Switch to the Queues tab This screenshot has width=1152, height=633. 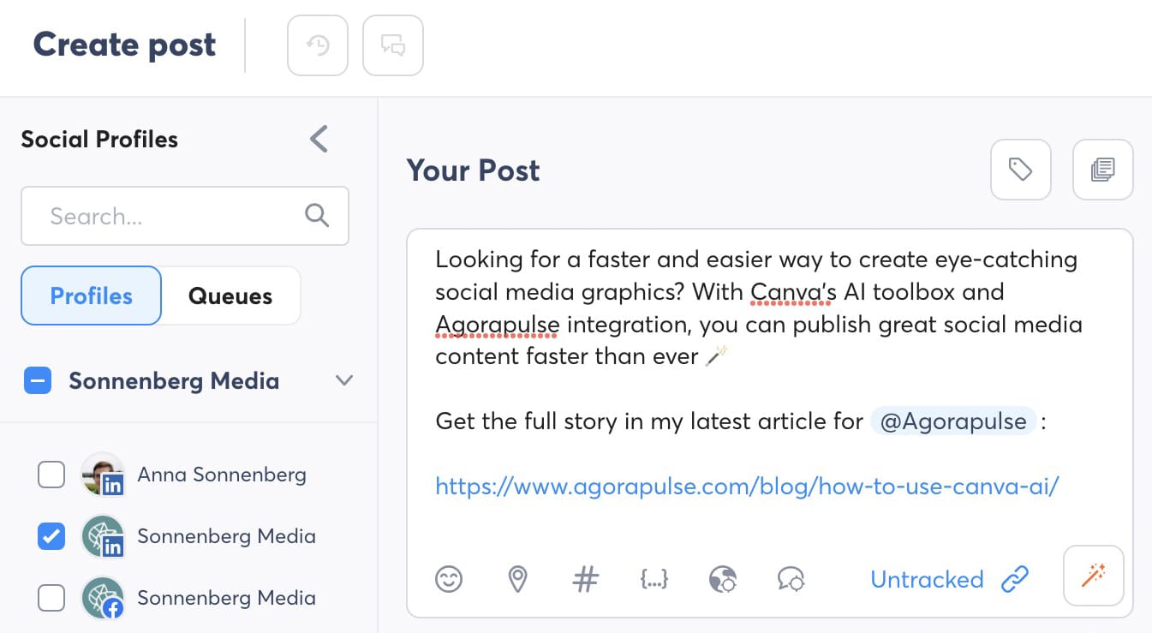[x=230, y=296]
